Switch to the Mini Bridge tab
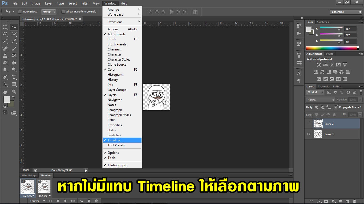 click(29, 176)
